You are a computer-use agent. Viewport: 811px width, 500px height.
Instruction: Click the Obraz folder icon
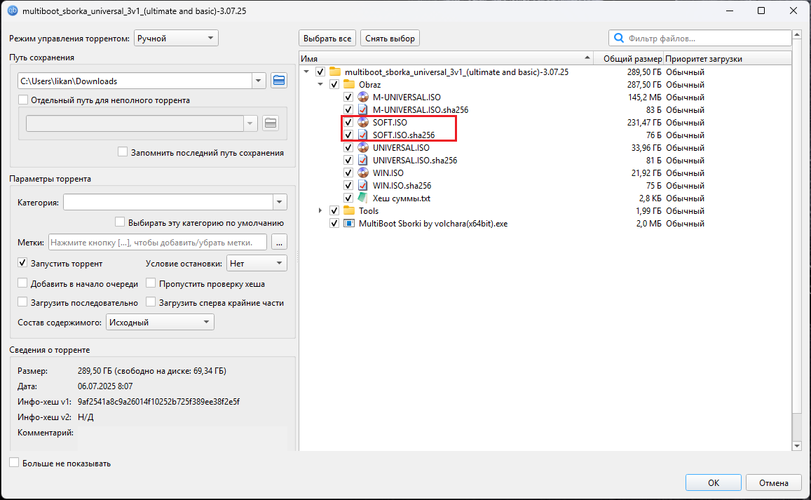point(348,85)
